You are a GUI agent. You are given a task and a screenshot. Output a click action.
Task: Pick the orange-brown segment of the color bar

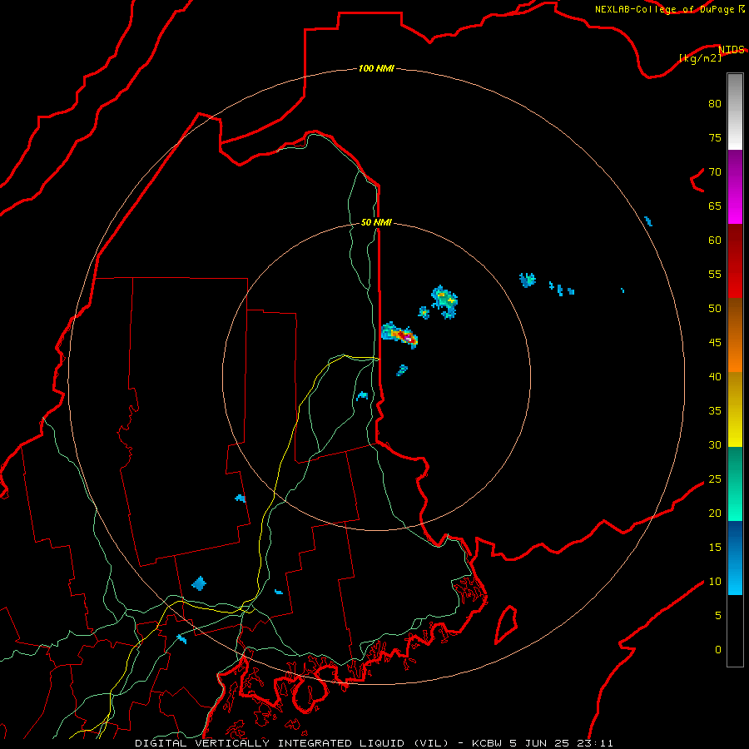(735, 335)
